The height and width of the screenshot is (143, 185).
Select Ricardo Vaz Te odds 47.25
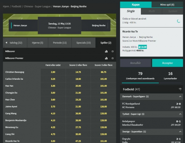(x=78, y=141)
